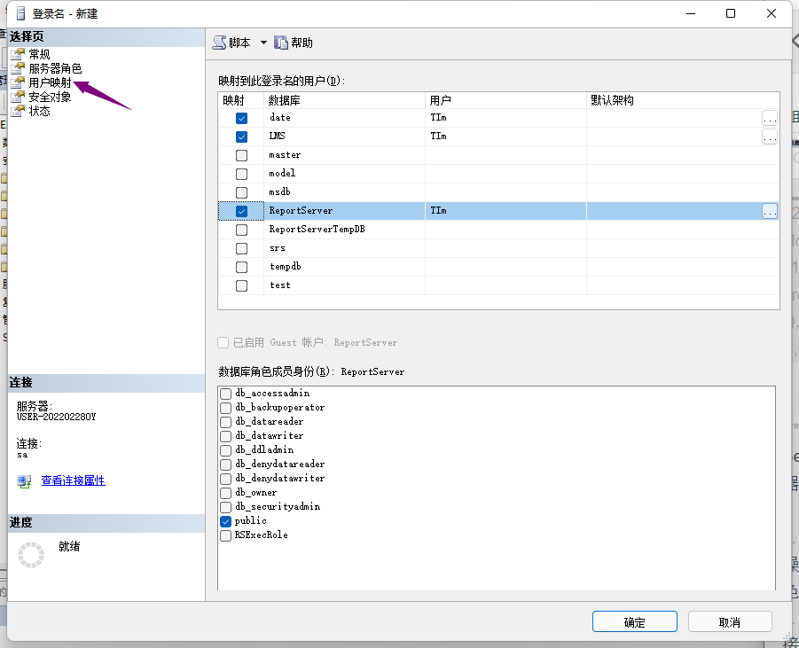
Task: Click the 安全对象 page icon
Action: (18, 97)
